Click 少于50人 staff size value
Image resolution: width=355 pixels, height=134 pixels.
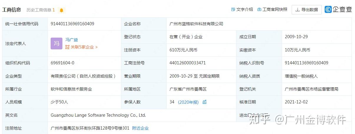(x=59, y=102)
